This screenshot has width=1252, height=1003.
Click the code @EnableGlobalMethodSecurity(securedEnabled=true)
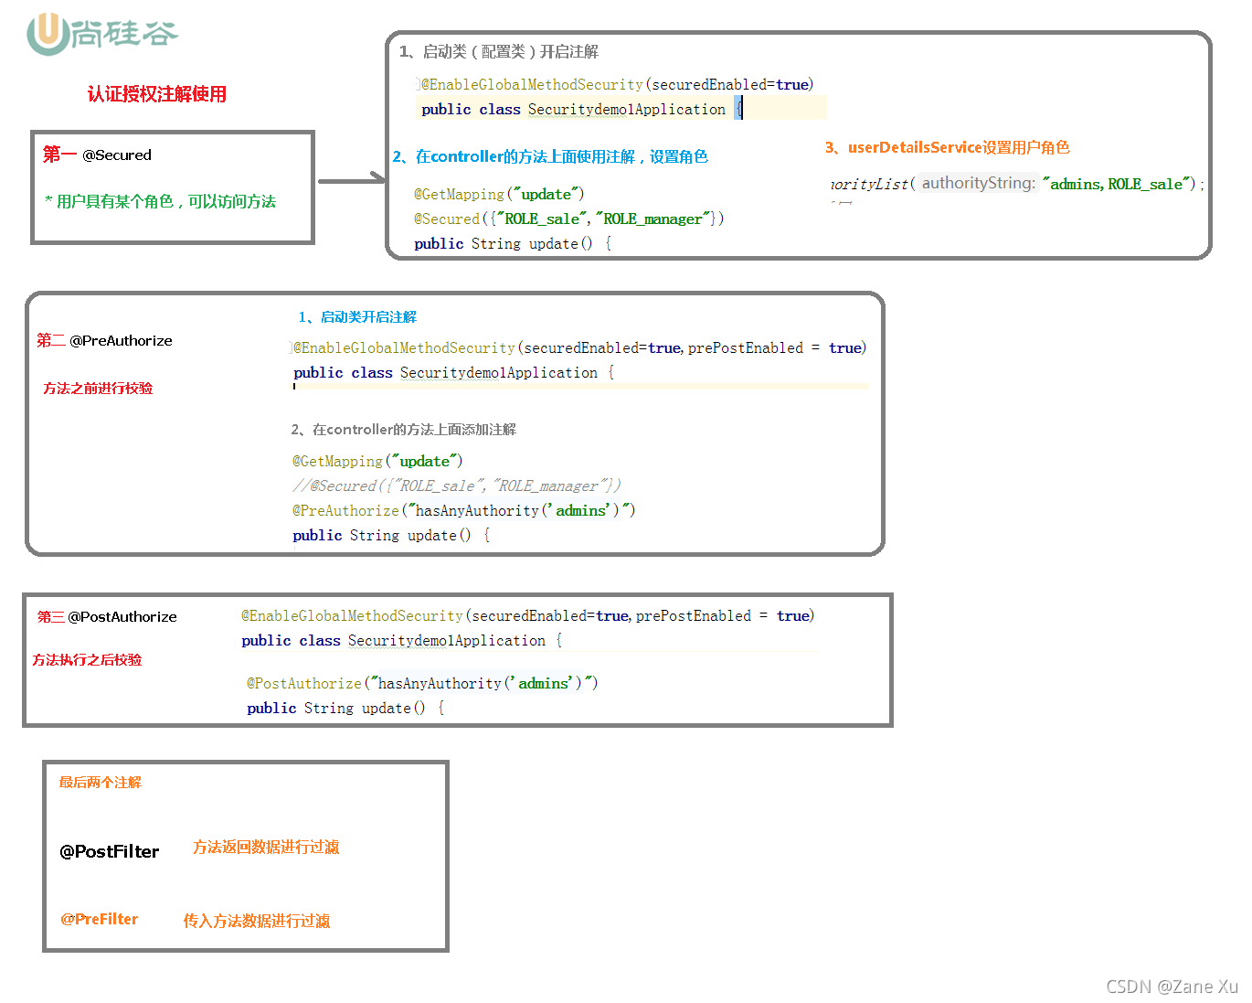617,84
